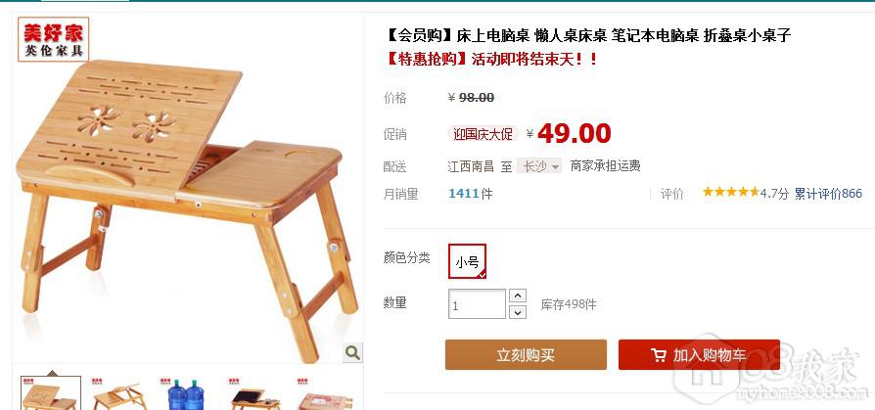Click the five-star rating icons
This screenshot has height=410, width=875.
point(730,193)
